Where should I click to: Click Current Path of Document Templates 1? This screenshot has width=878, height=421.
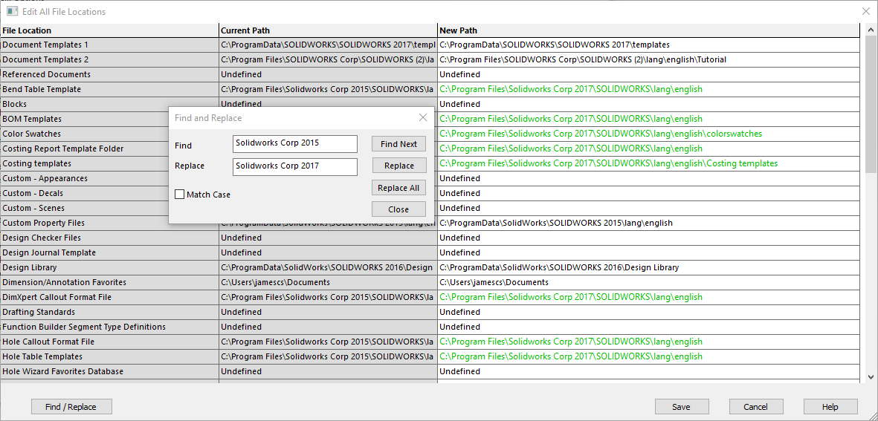pyautogui.click(x=328, y=45)
